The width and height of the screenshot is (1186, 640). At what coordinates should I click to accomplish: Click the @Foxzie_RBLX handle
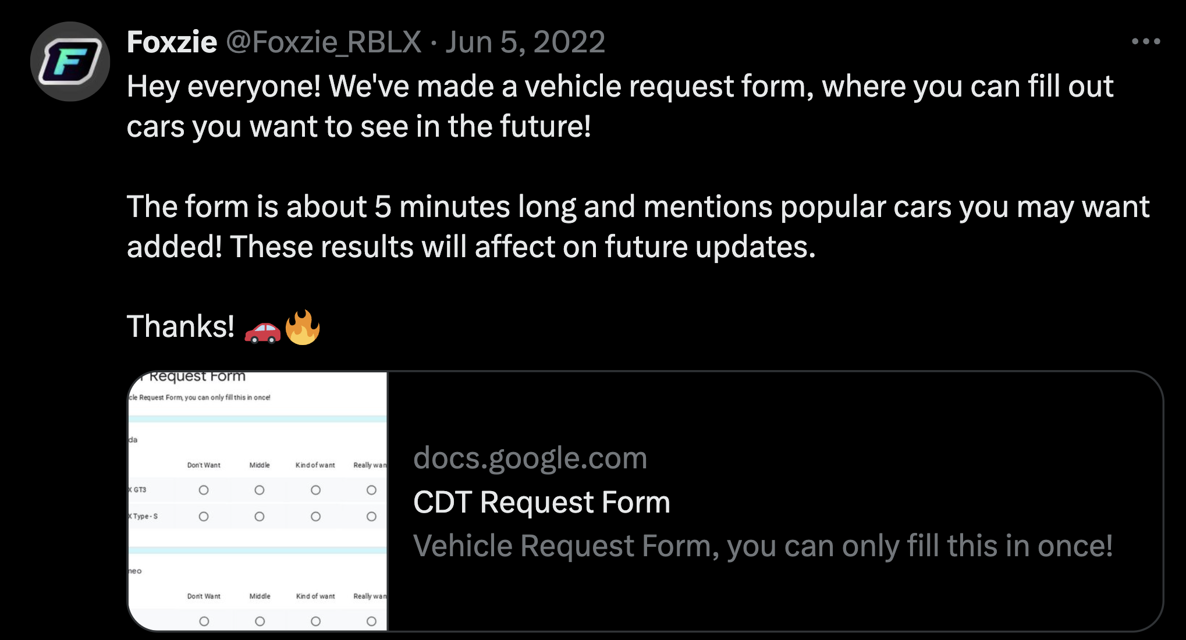click(x=324, y=42)
